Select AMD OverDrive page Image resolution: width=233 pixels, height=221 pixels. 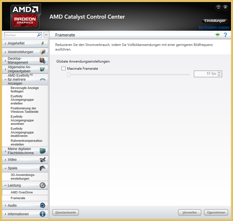[x=25, y=192]
